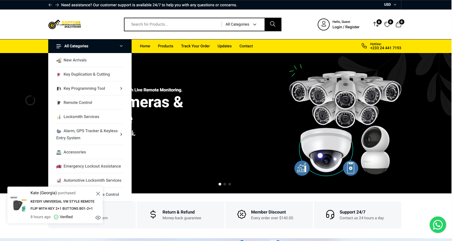Open Alarm, GPS Tracker & Keyless Entry System
452x241 pixels.
click(x=87, y=134)
